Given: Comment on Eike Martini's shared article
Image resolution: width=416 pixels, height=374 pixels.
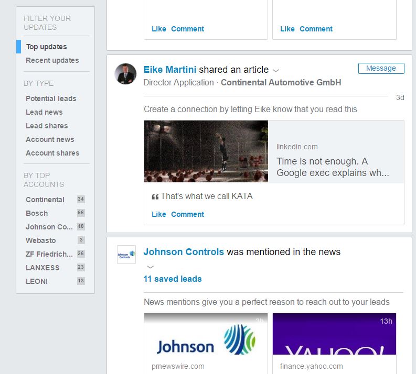Looking at the screenshot, I should (187, 214).
